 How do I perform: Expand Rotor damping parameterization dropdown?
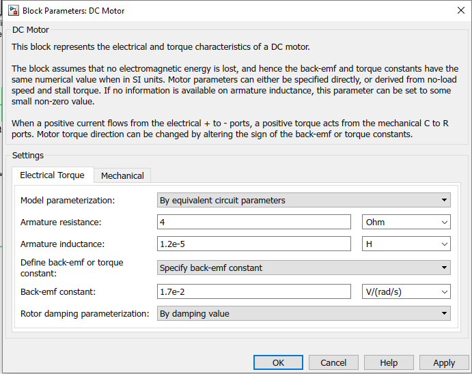tap(303, 313)
